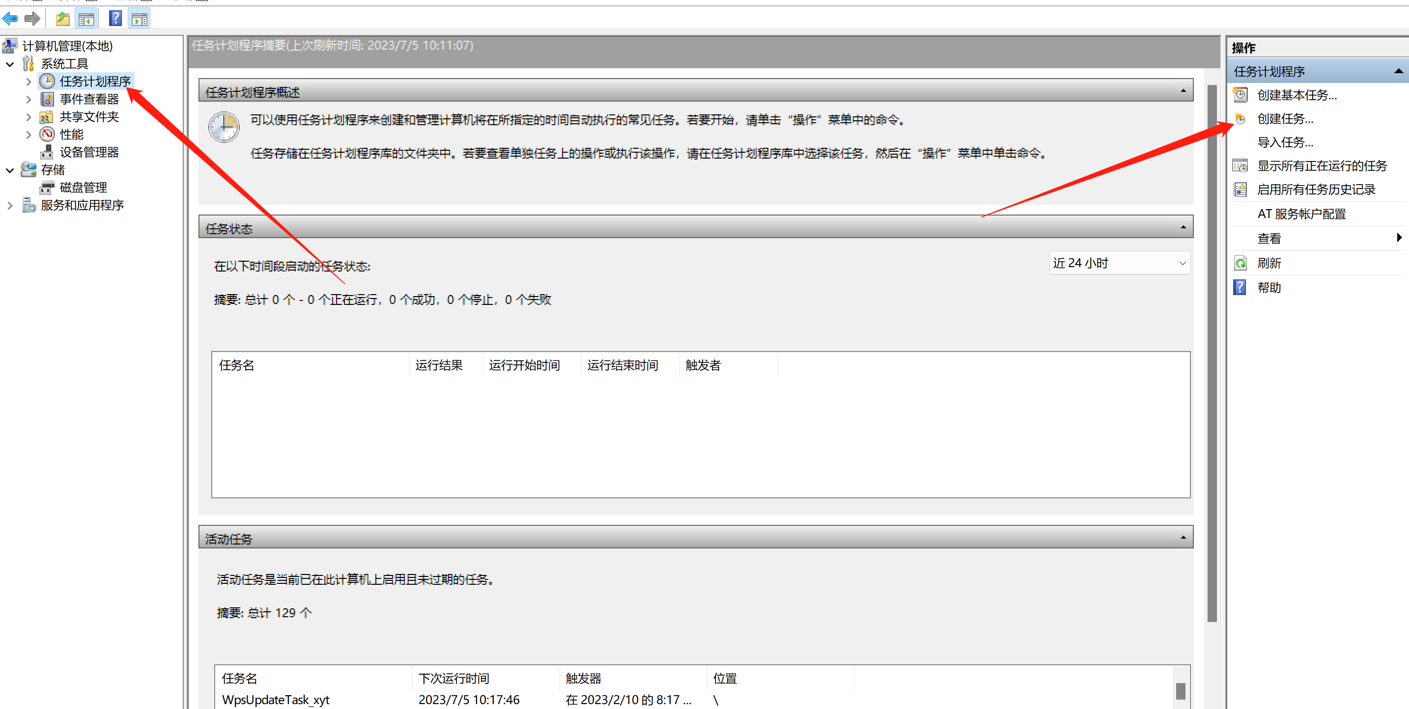Open the 近 24 小时 dropdown
1409x709 pixels.
(x=1182, y=264)
